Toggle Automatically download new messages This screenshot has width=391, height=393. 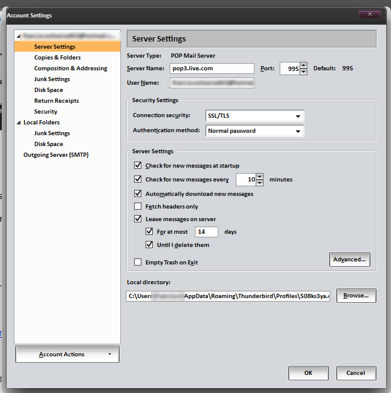pos(138,193)
